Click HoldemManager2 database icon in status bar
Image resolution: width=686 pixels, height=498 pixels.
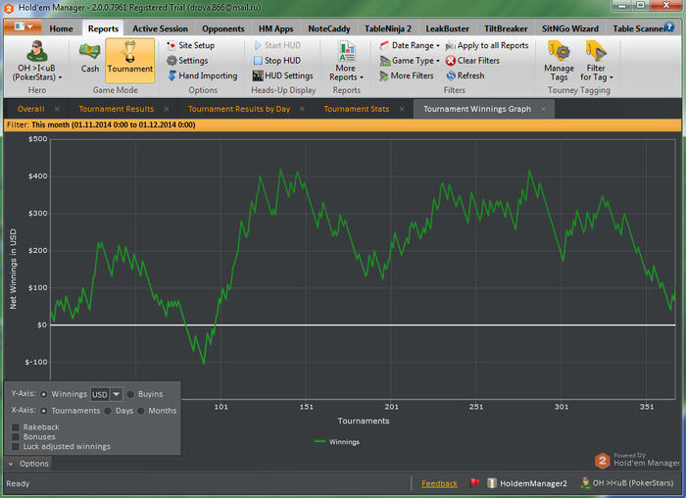click(492, 482)
